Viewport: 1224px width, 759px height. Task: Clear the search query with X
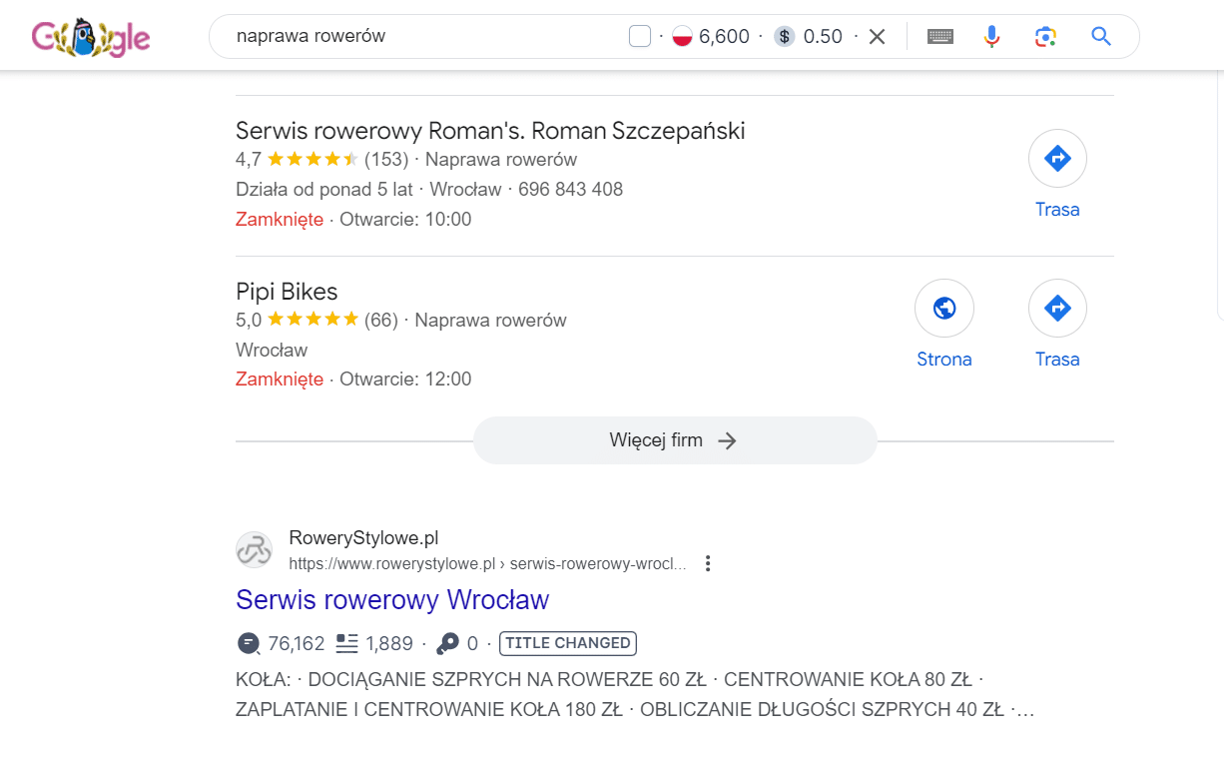[877, 37]
